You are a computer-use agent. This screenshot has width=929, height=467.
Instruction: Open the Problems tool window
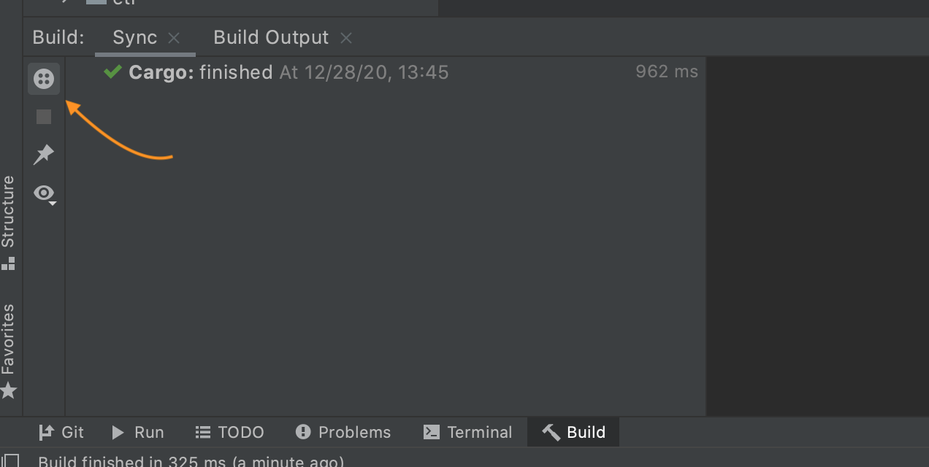[343, 432]
